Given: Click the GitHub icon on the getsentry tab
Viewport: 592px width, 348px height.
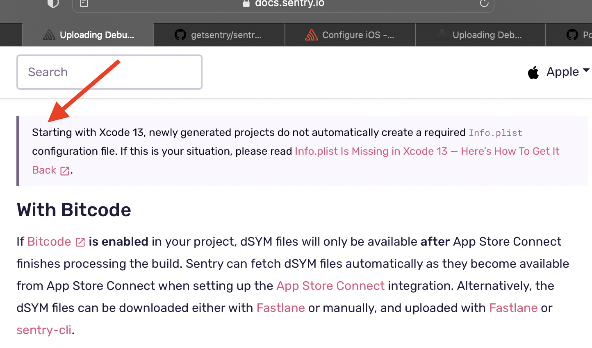Looking at the screenshot, I should (x=180, y=35).
